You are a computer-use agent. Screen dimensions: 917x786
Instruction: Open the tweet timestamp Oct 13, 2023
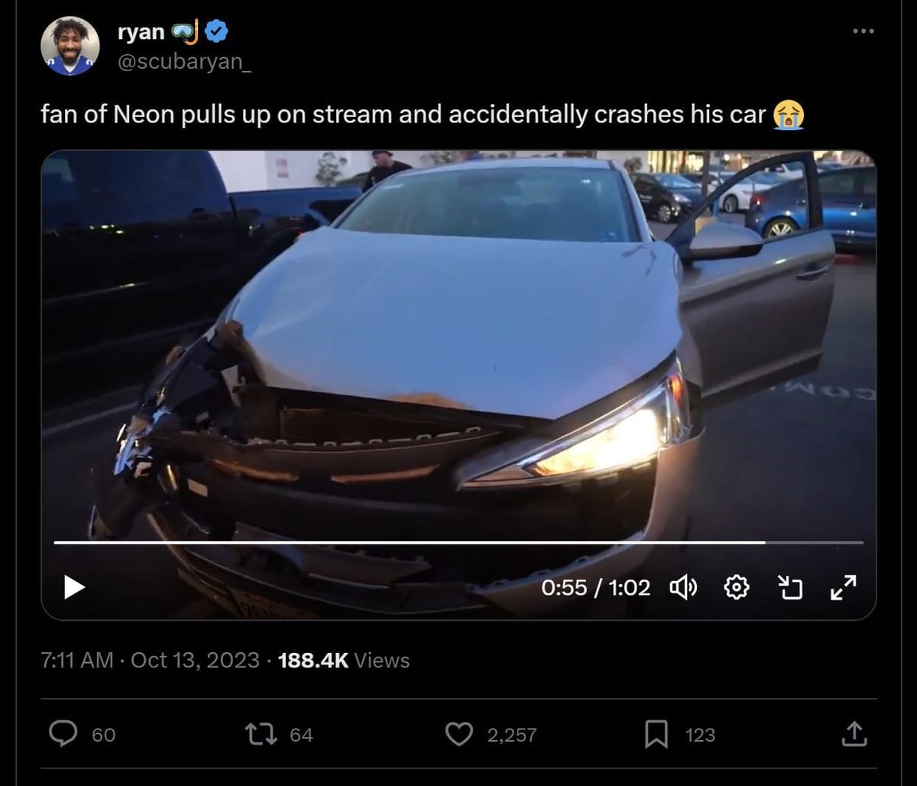196,659
